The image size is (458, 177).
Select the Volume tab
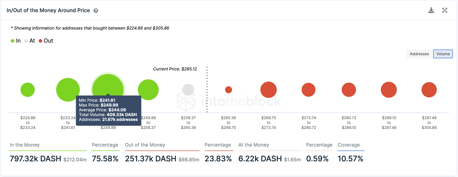(443, 54)
